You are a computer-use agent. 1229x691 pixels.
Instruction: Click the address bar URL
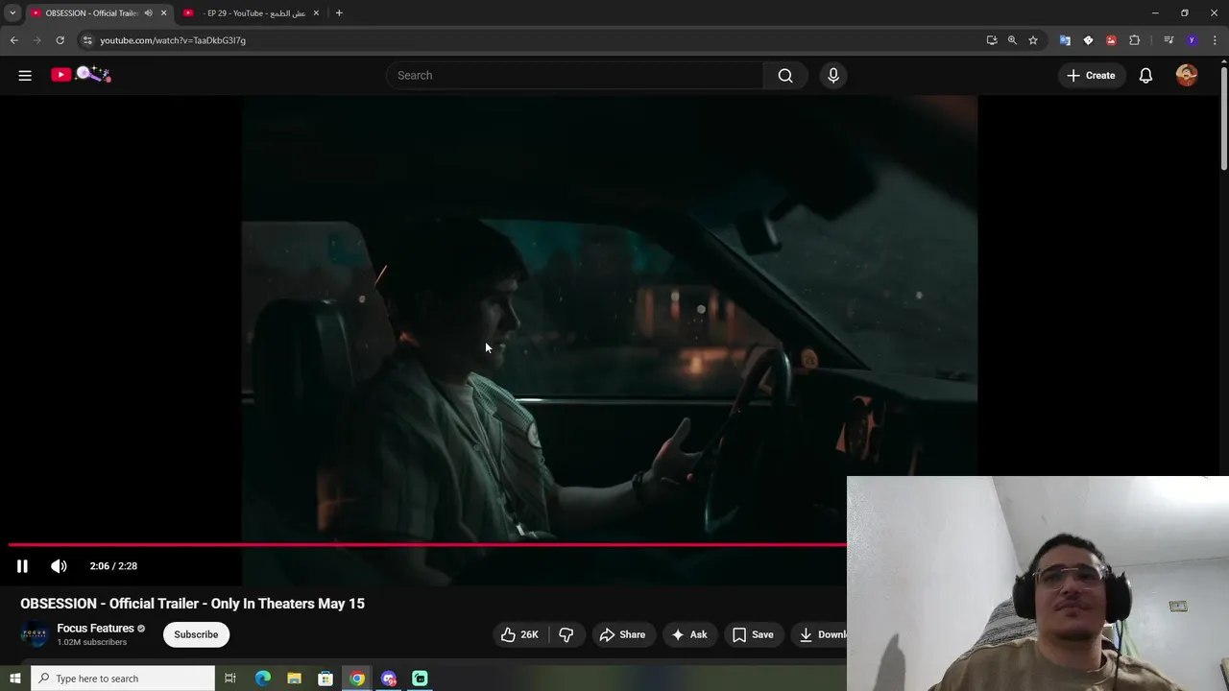[173, 40]
